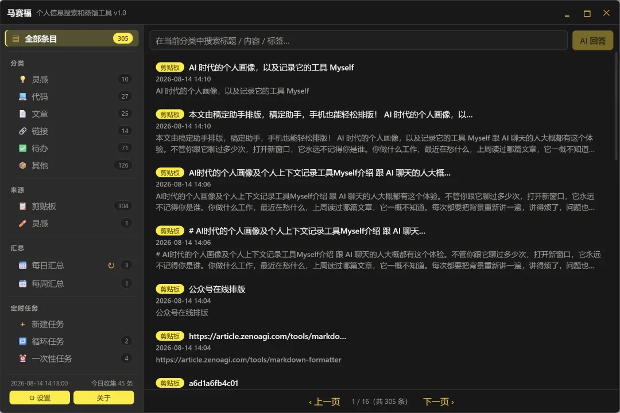This screenshot has width=620, height=413.
Task: Focus the search field for titles/content/tags
Action: [359, 41]
